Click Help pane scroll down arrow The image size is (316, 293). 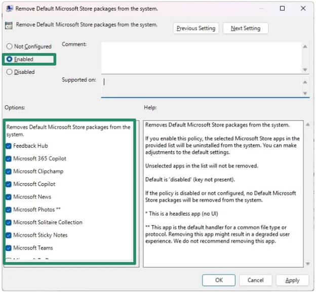pos(308,264)
